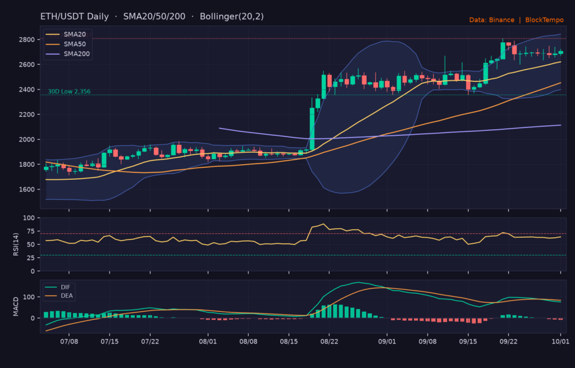Screen dimensions: 575x368
Task: Click the green DIF legend line swatch
Action: [51, 287]
